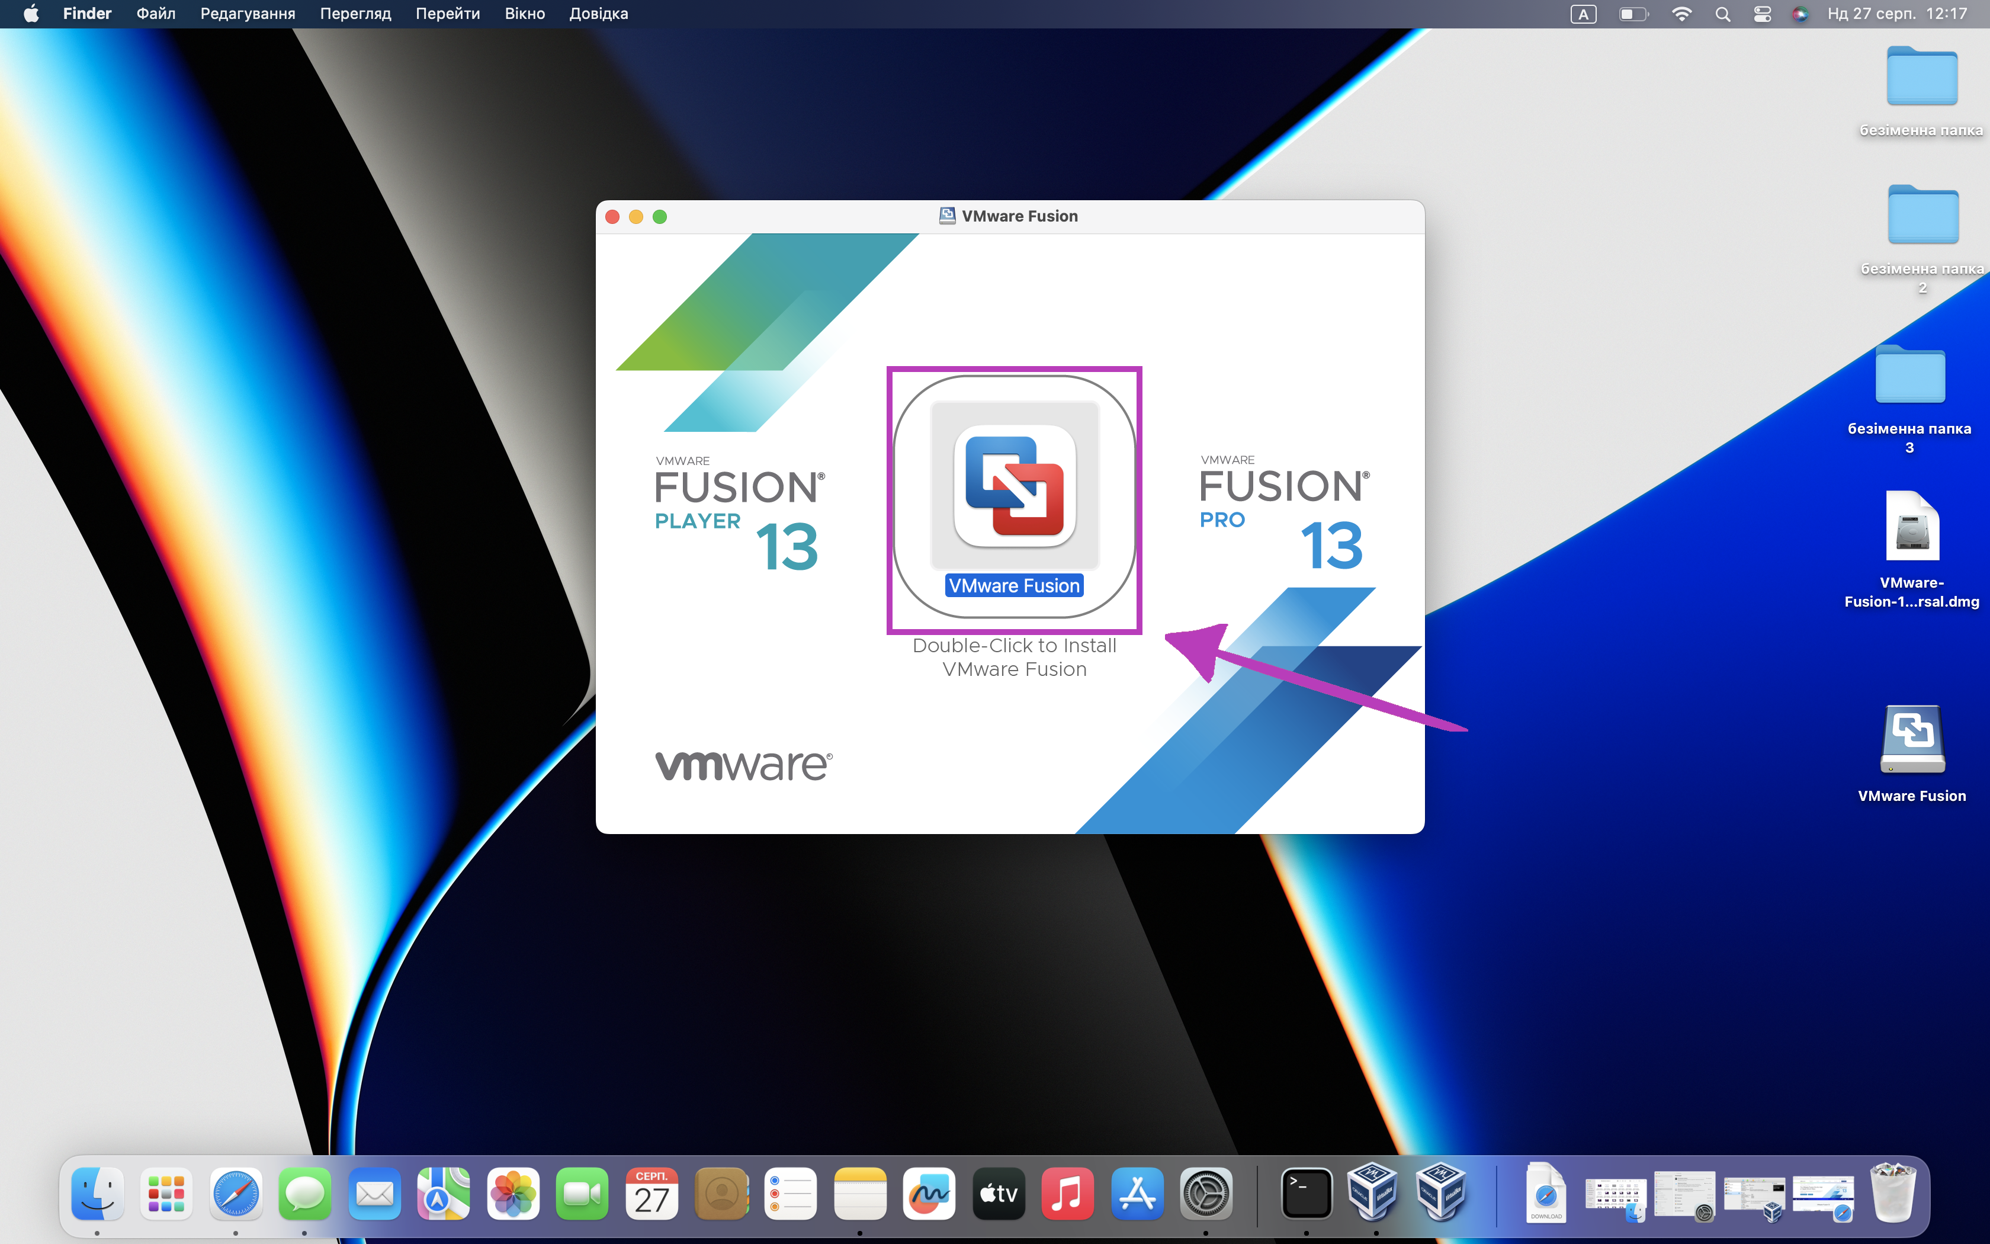Open the Mail app in the Dock
1990x1244 pixels.
[x=374, y=1194]
